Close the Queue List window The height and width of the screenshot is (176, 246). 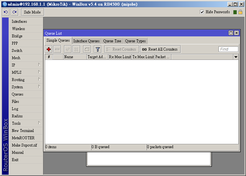pos(236,33)
